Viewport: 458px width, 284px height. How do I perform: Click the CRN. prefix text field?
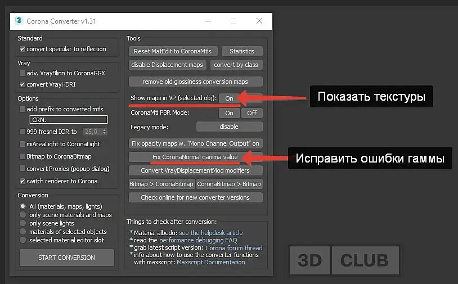tap(69, 120)
